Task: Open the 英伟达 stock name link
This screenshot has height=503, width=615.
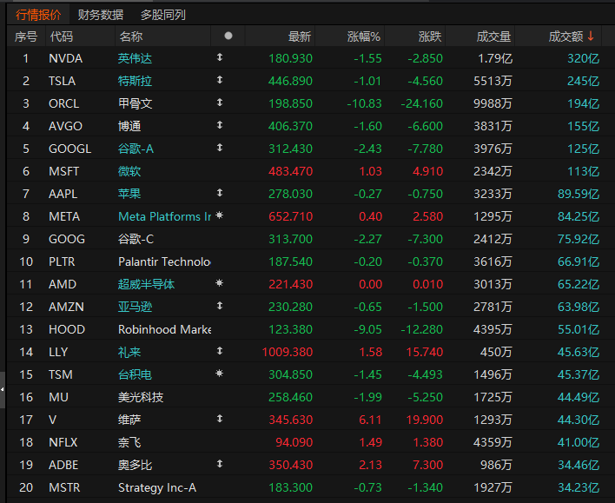Action: tap(135, 58)
